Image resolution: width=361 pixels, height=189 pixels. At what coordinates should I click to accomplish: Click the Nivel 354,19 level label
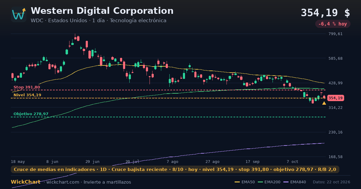[27, 95]
